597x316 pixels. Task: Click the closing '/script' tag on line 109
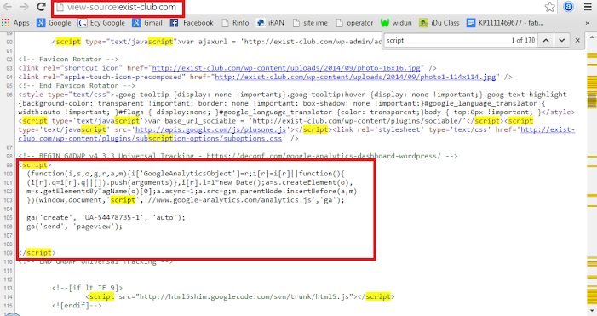[x=37, y=253]
